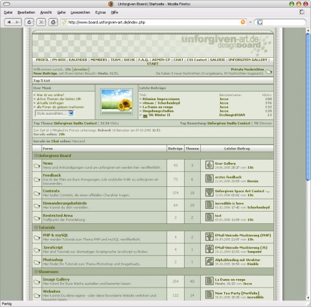The height and width of the screenshot is (307, 311).
Task: Click folder icon beside PHP & mySQL forum
Action: click(x=37, y=238)
